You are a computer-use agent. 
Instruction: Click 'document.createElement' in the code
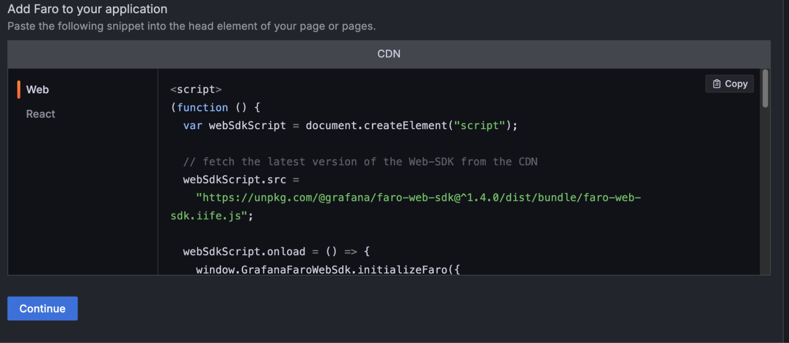click(376, 126)
